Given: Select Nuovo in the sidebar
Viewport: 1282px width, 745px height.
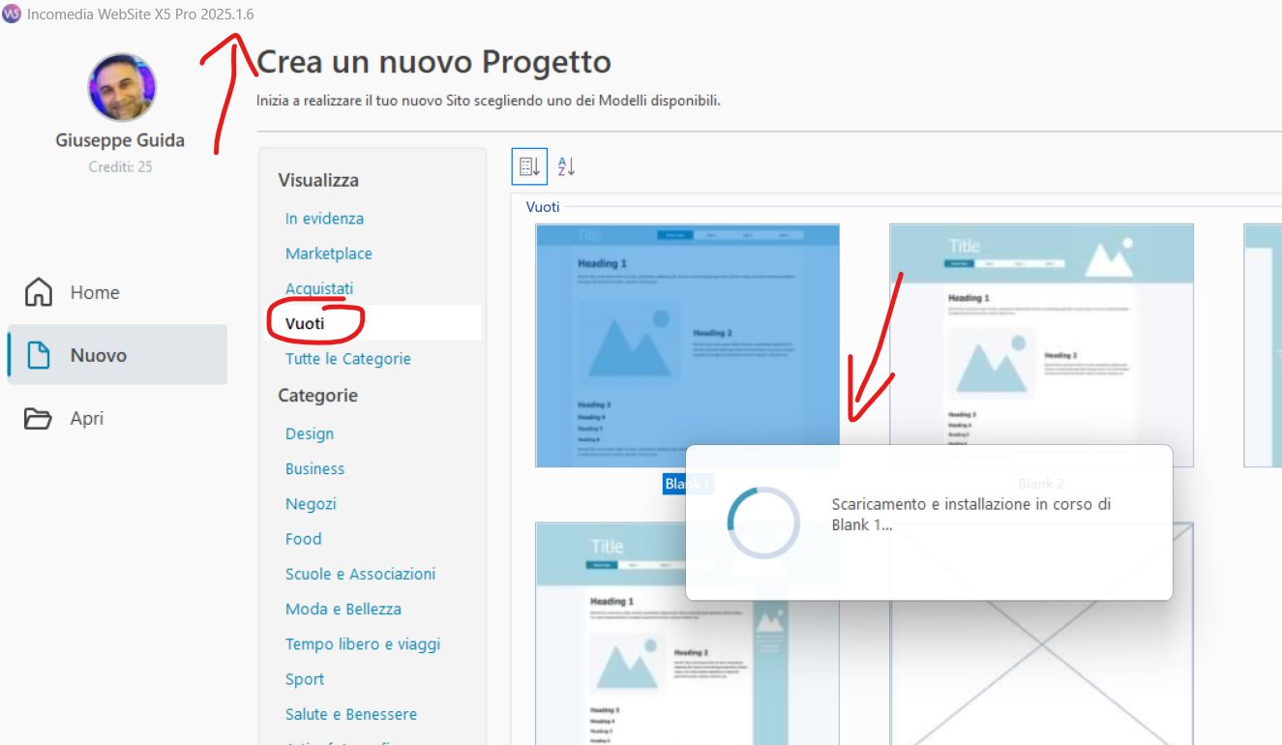Looking at the screenshot, I should click(x=117, y=355).
